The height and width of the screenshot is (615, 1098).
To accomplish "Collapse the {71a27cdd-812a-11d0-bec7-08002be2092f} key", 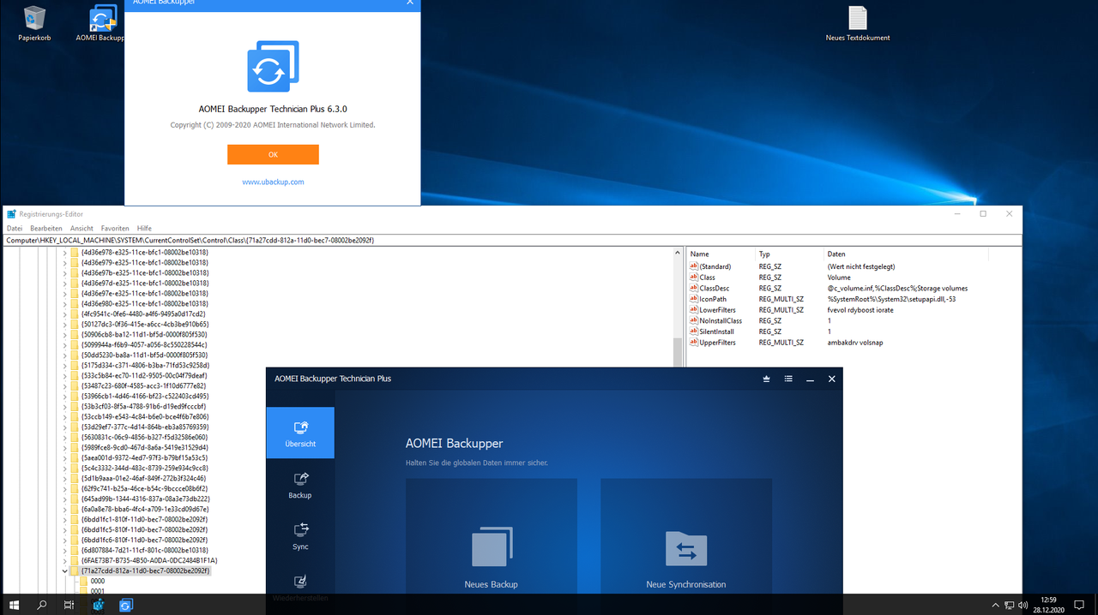I will tap(65, 570).
